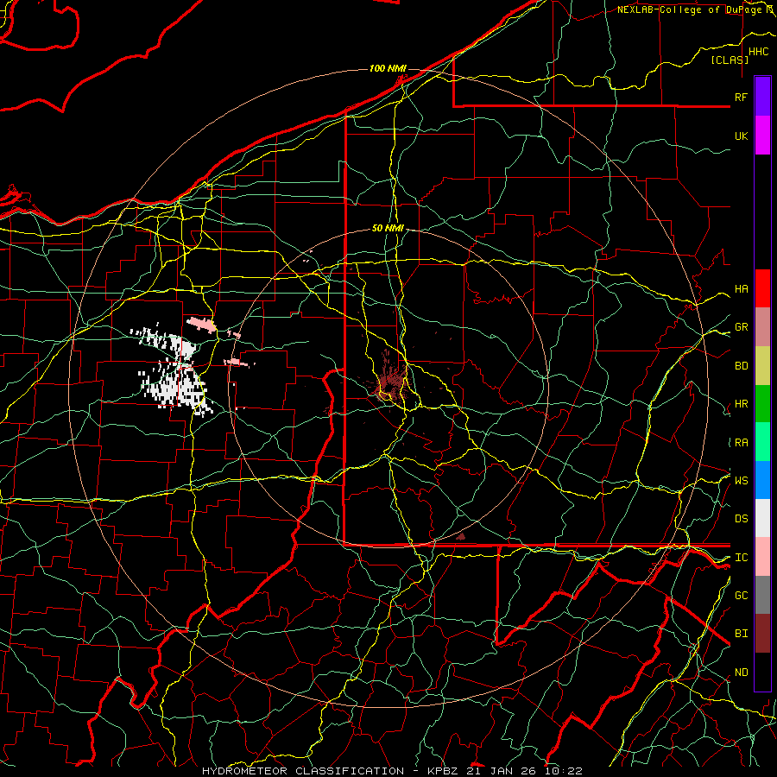The height and width of the screenshot is (777, 777).
Task: Select the 'IC' legend label text
Action: (x=741, y=558)
